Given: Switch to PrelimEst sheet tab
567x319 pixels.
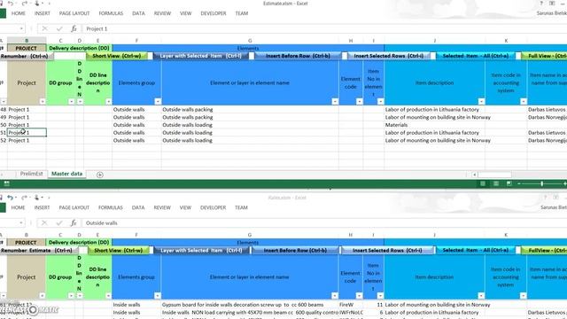Looking at the screenshot, I should click(x=32, y=174).
